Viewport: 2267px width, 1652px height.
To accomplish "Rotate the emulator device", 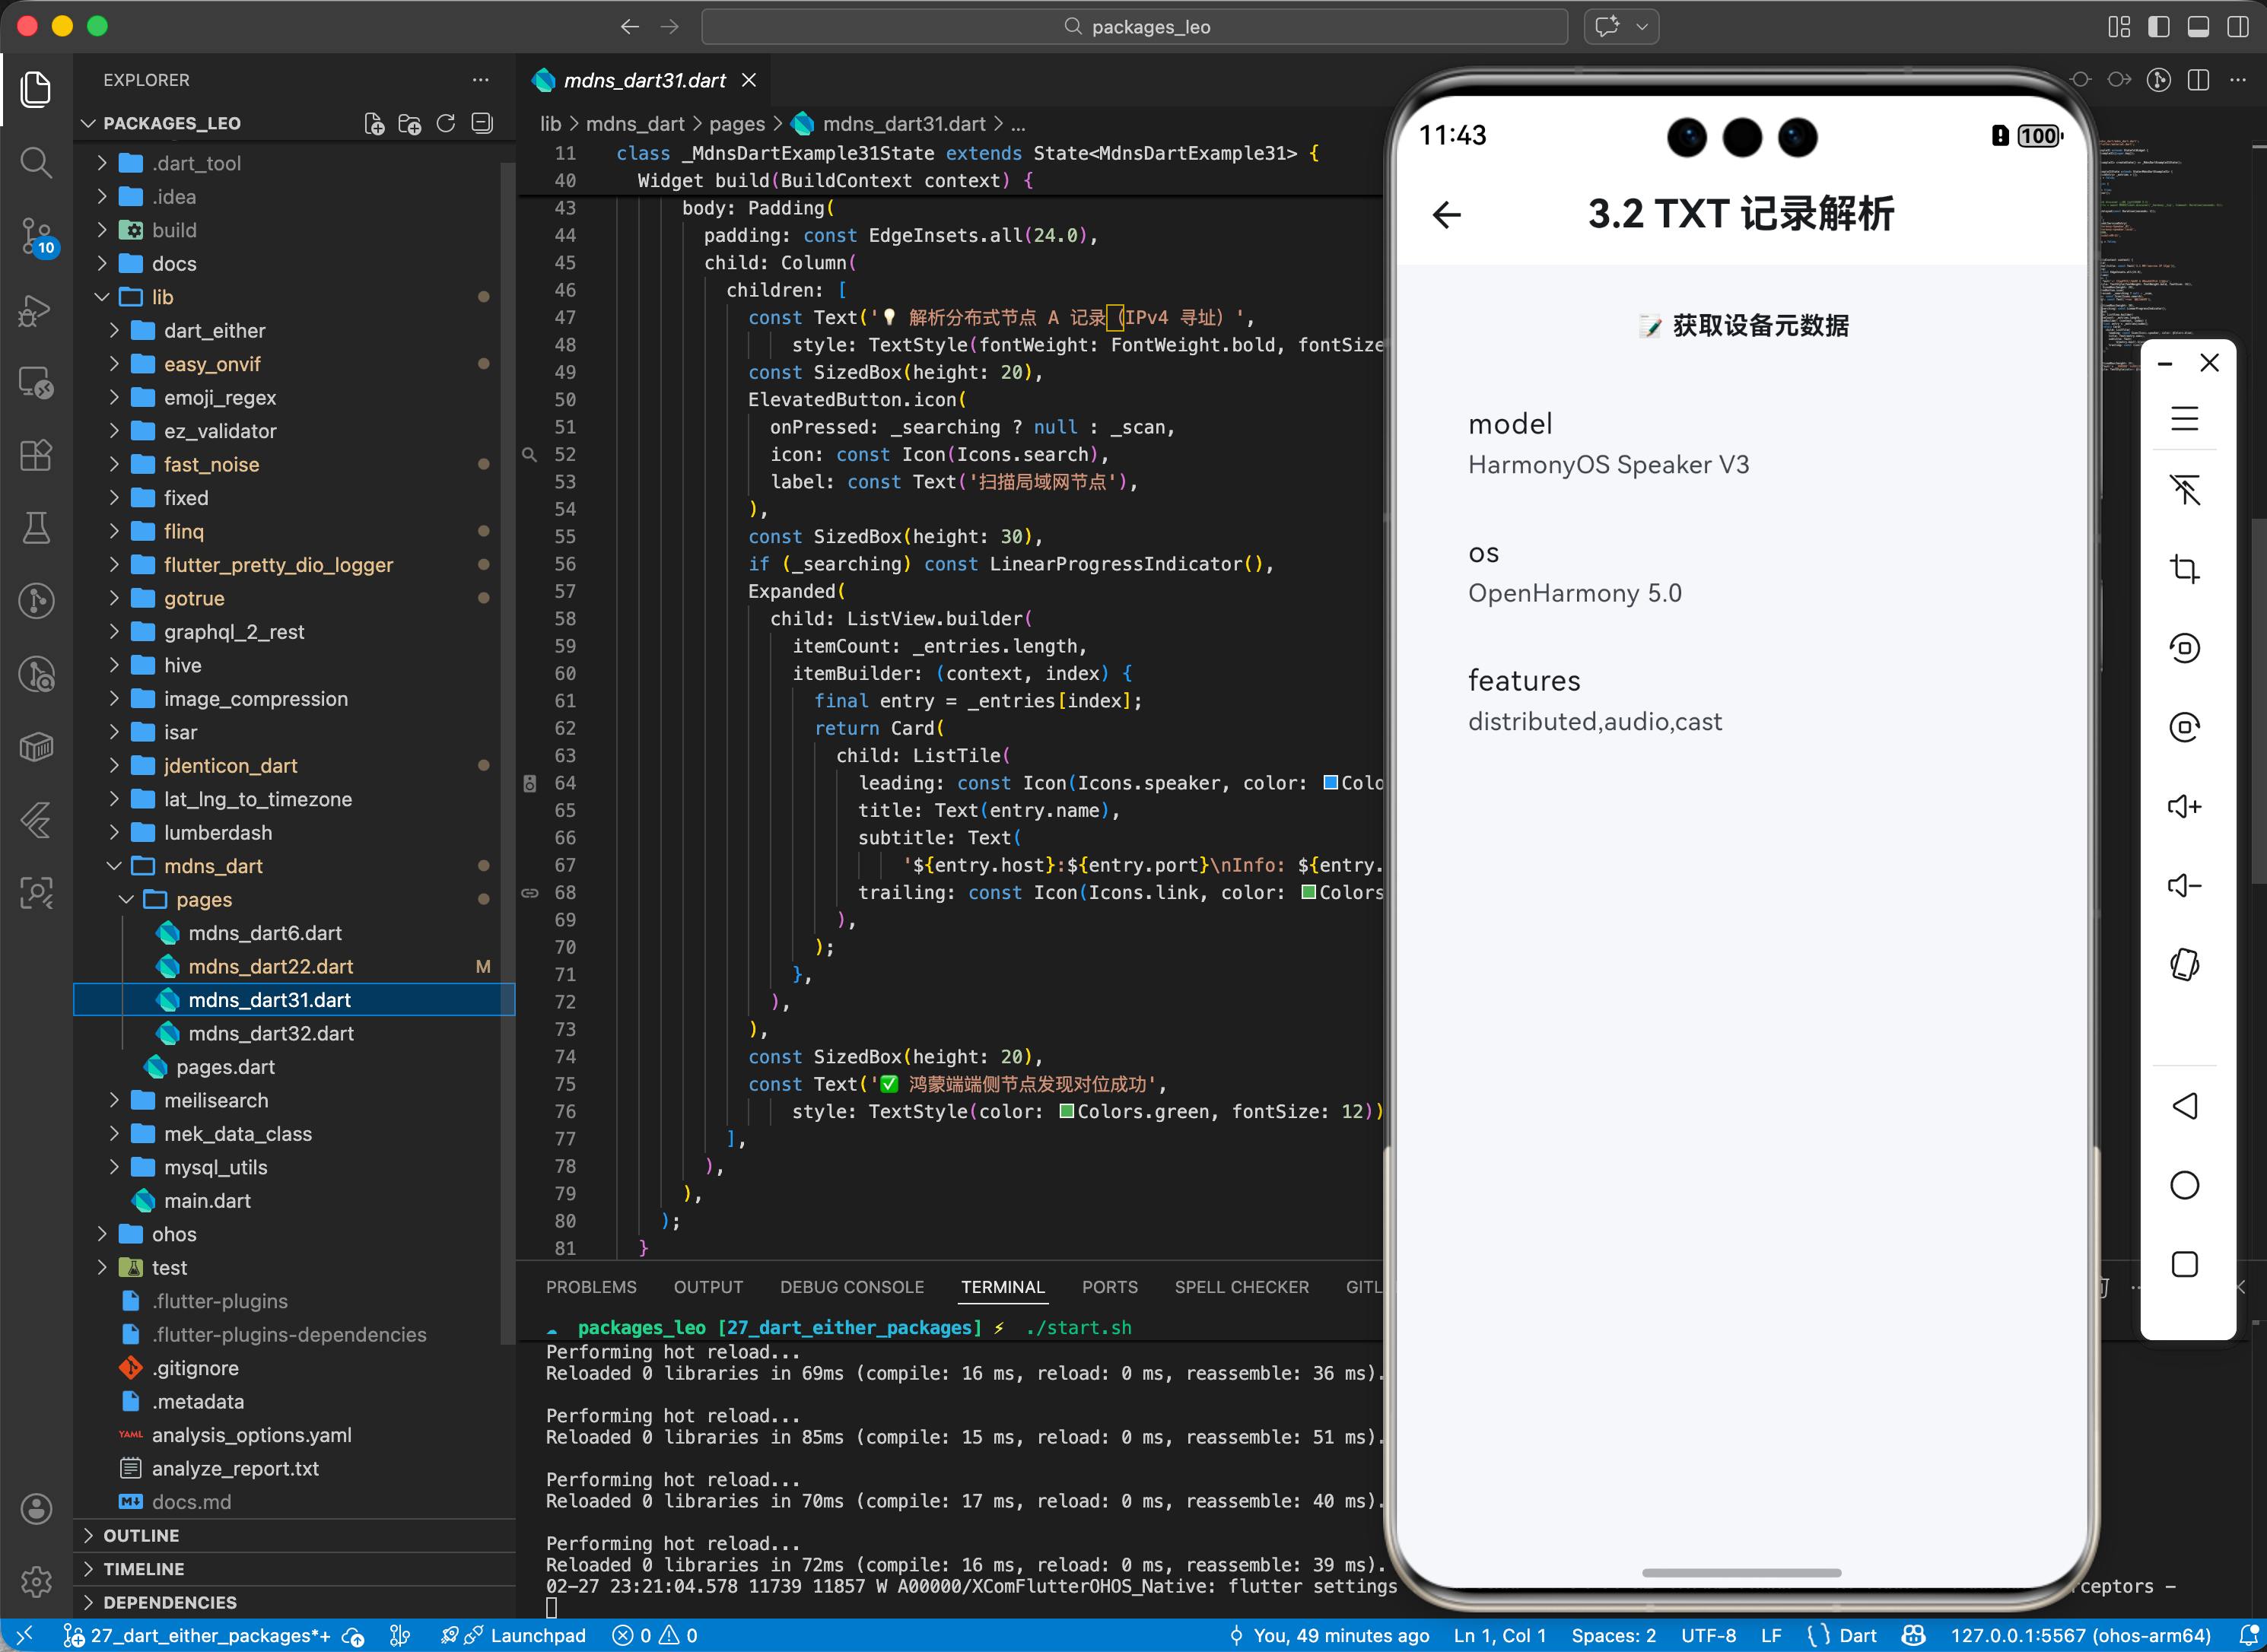I will coord(2184,965).
